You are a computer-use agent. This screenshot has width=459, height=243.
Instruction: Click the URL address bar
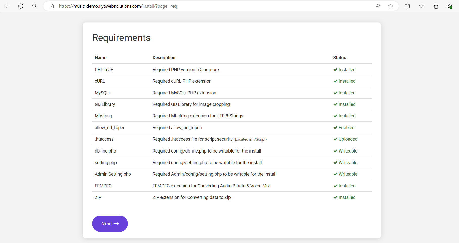[202, 6]
